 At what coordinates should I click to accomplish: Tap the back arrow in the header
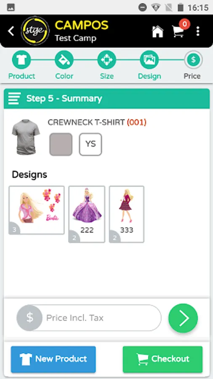point(11,31)
